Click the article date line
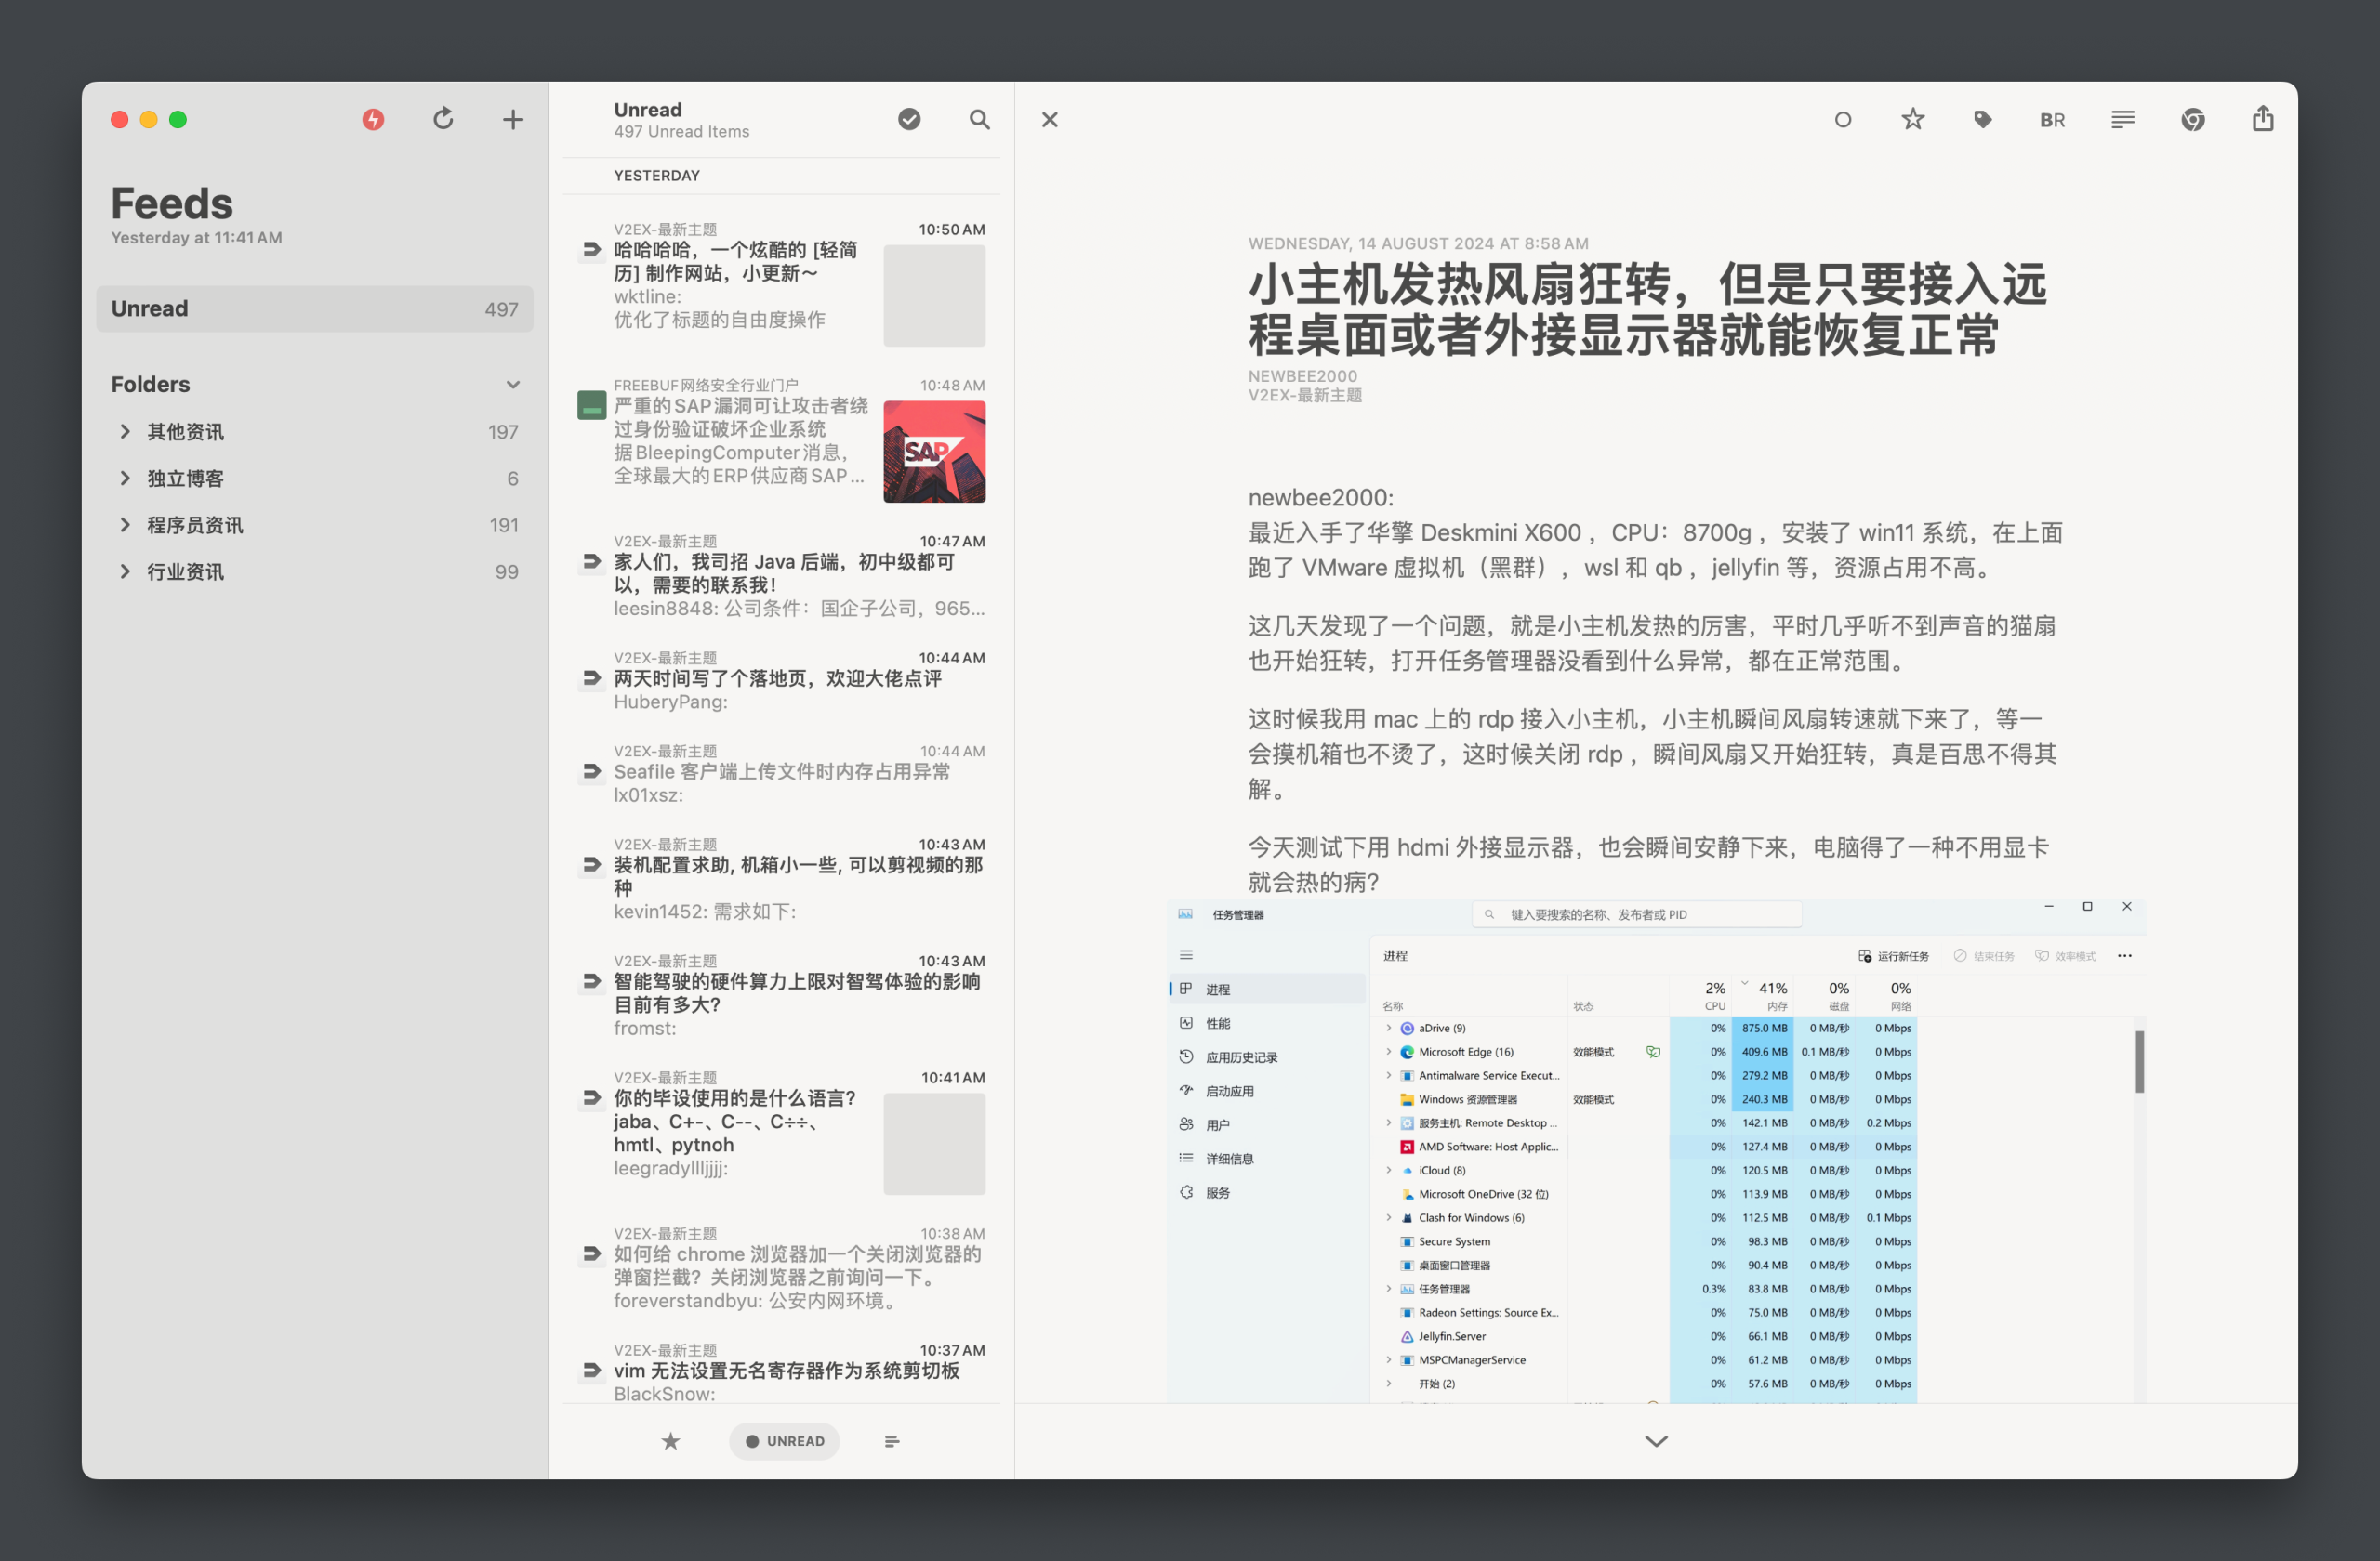The image size is (2380, 1561). pyautogui.click(x=1418, y=243)
